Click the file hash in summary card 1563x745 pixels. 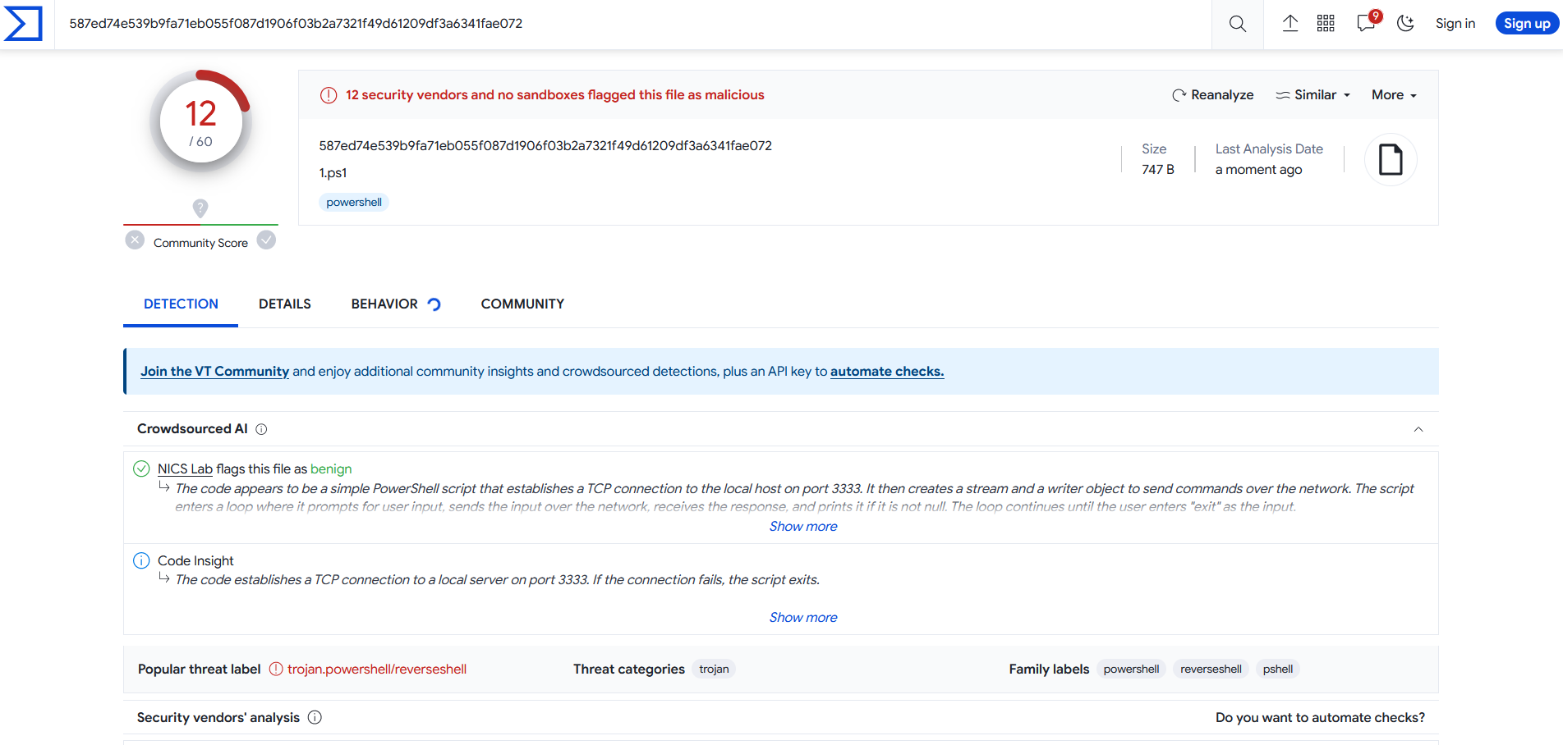pos(545,146)
